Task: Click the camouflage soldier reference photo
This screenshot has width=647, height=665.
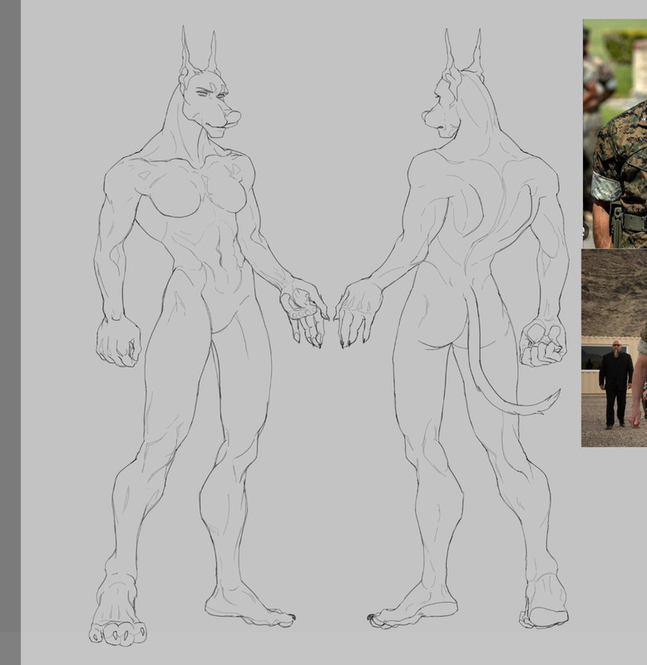Action: coord(615,134)
